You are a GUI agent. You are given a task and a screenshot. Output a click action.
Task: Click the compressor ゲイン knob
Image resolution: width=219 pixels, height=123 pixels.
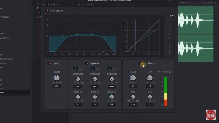[x=150, y=97]
